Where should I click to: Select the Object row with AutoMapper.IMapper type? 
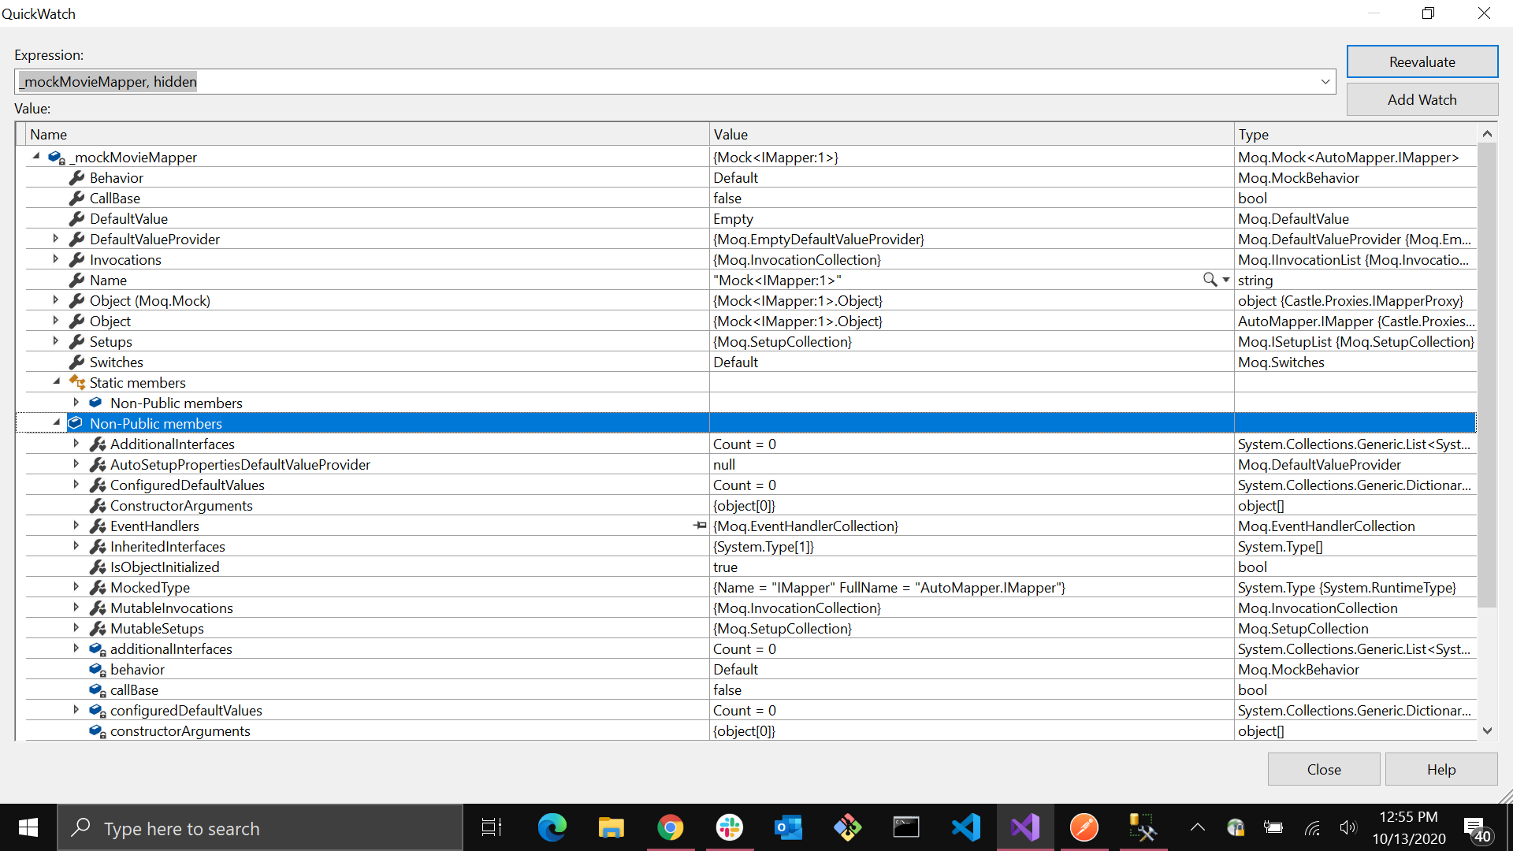[x=751, y=321]
